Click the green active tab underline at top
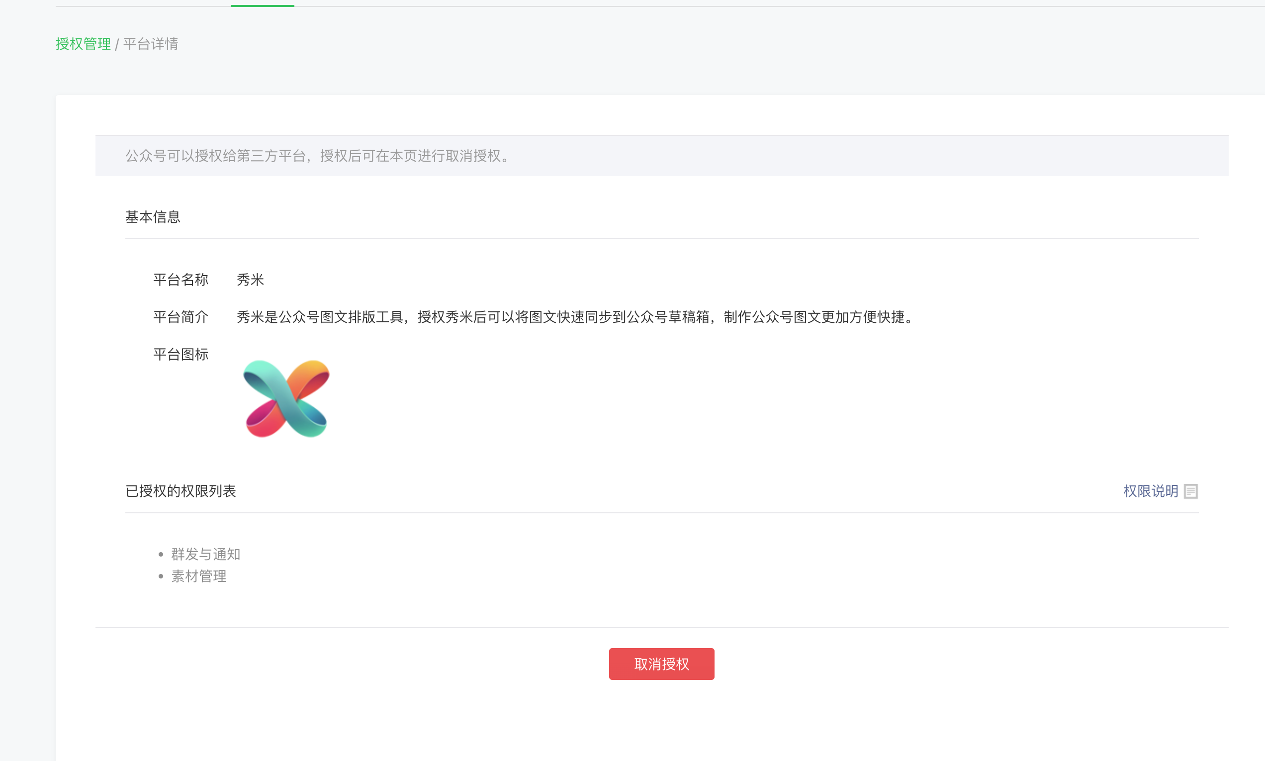The image size is (1265, 761). tap(262, 5)
